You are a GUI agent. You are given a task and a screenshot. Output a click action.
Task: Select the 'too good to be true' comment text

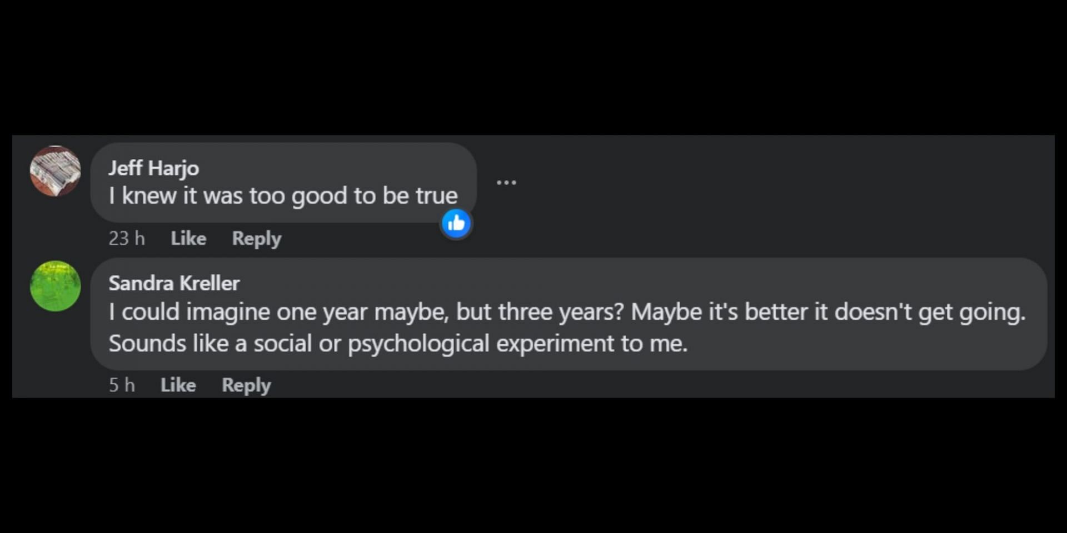click(x=283, y=196)
